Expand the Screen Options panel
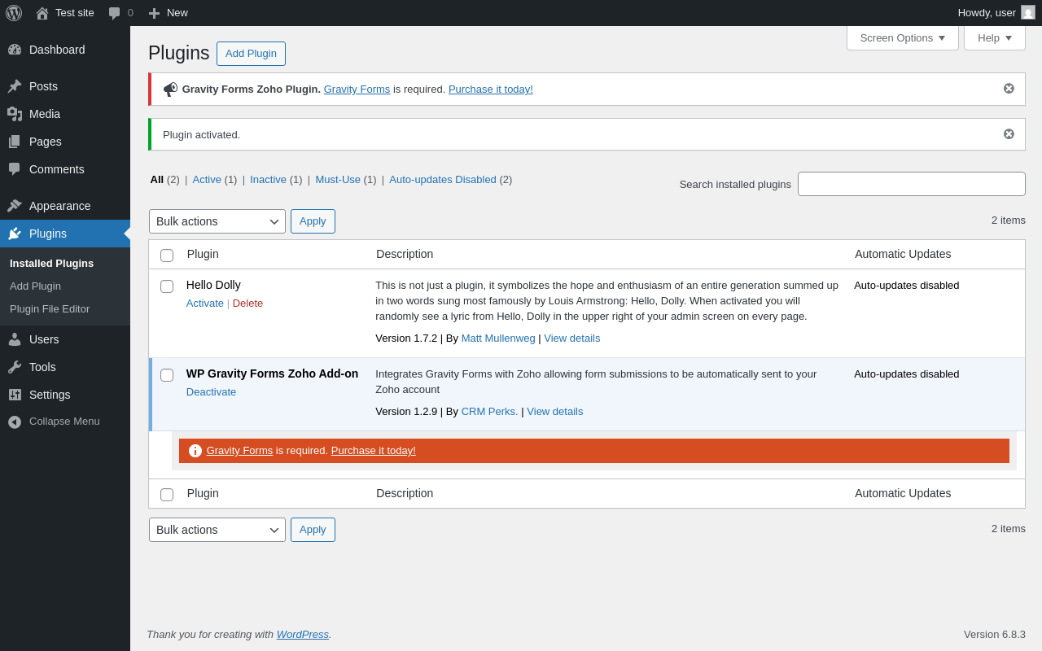Viewport: 1042px width, 651px height. point(902,37)
